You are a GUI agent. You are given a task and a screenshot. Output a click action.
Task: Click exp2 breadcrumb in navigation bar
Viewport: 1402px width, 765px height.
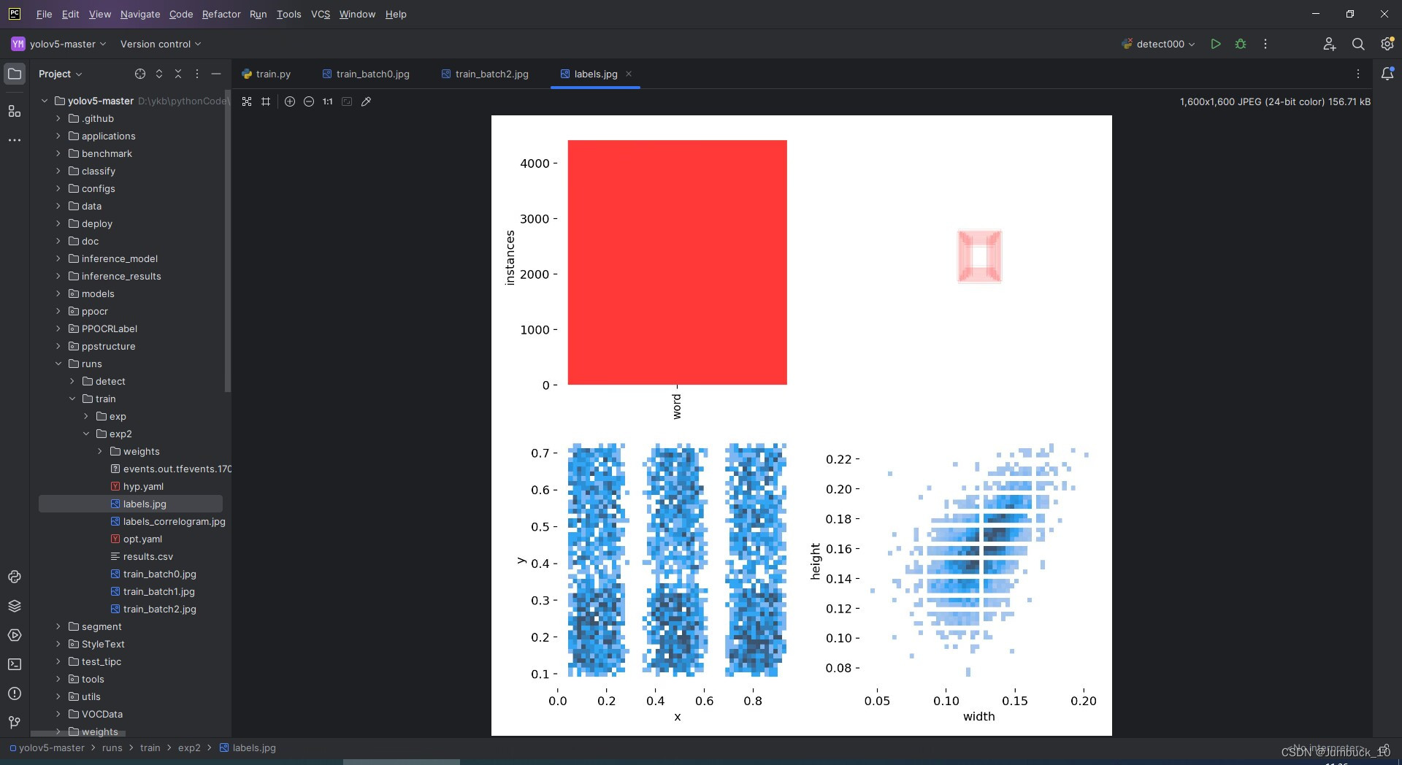click(x=189, y=747)
